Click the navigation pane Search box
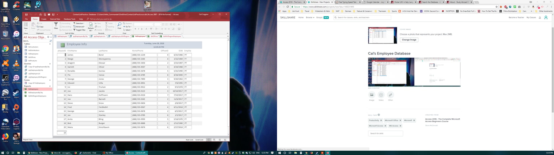Viewport: 554px width, 155px height. (38, 41)
